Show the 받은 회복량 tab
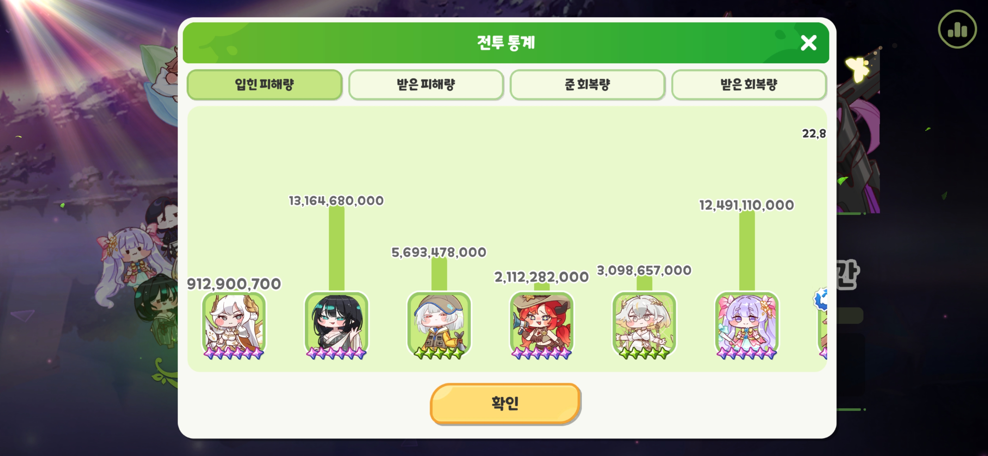This screenshot has width=988, height=456. pyautogui.click(x=749, y=84)
